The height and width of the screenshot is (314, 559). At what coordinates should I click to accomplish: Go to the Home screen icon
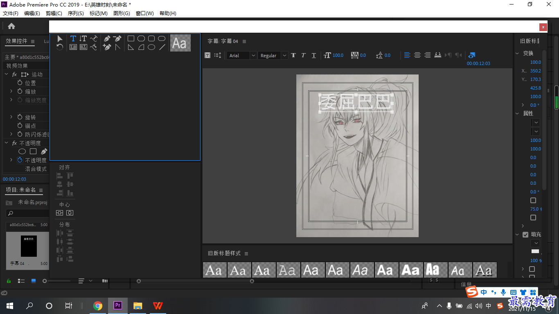(x=11, y=26)
